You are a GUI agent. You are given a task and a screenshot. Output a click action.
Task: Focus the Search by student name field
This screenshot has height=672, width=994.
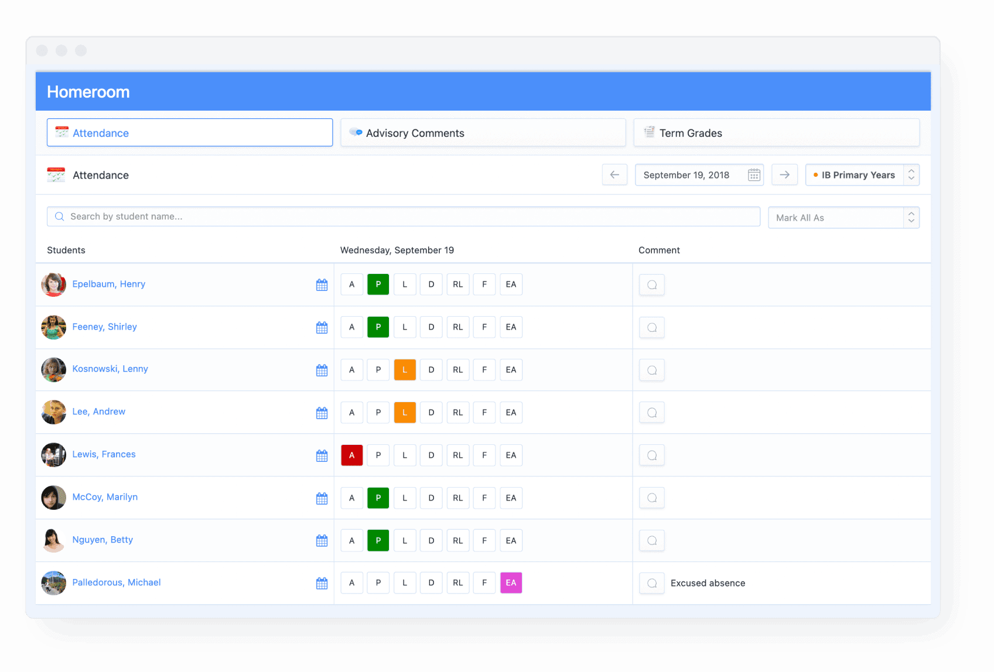point(404,217)
